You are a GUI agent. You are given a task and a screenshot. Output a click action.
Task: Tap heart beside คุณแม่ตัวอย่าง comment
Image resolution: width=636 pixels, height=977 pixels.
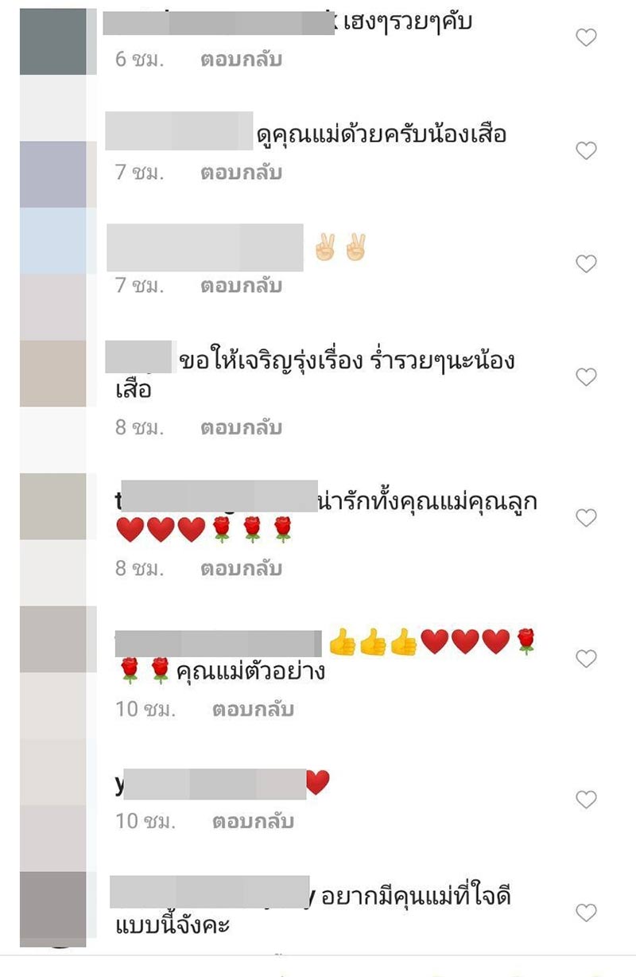[586, 659]
